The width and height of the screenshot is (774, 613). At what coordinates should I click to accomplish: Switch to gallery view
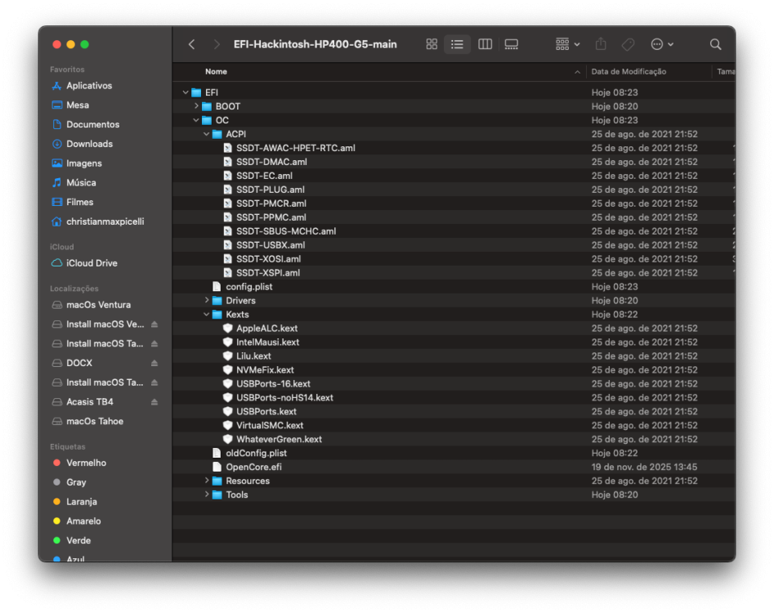512,44
